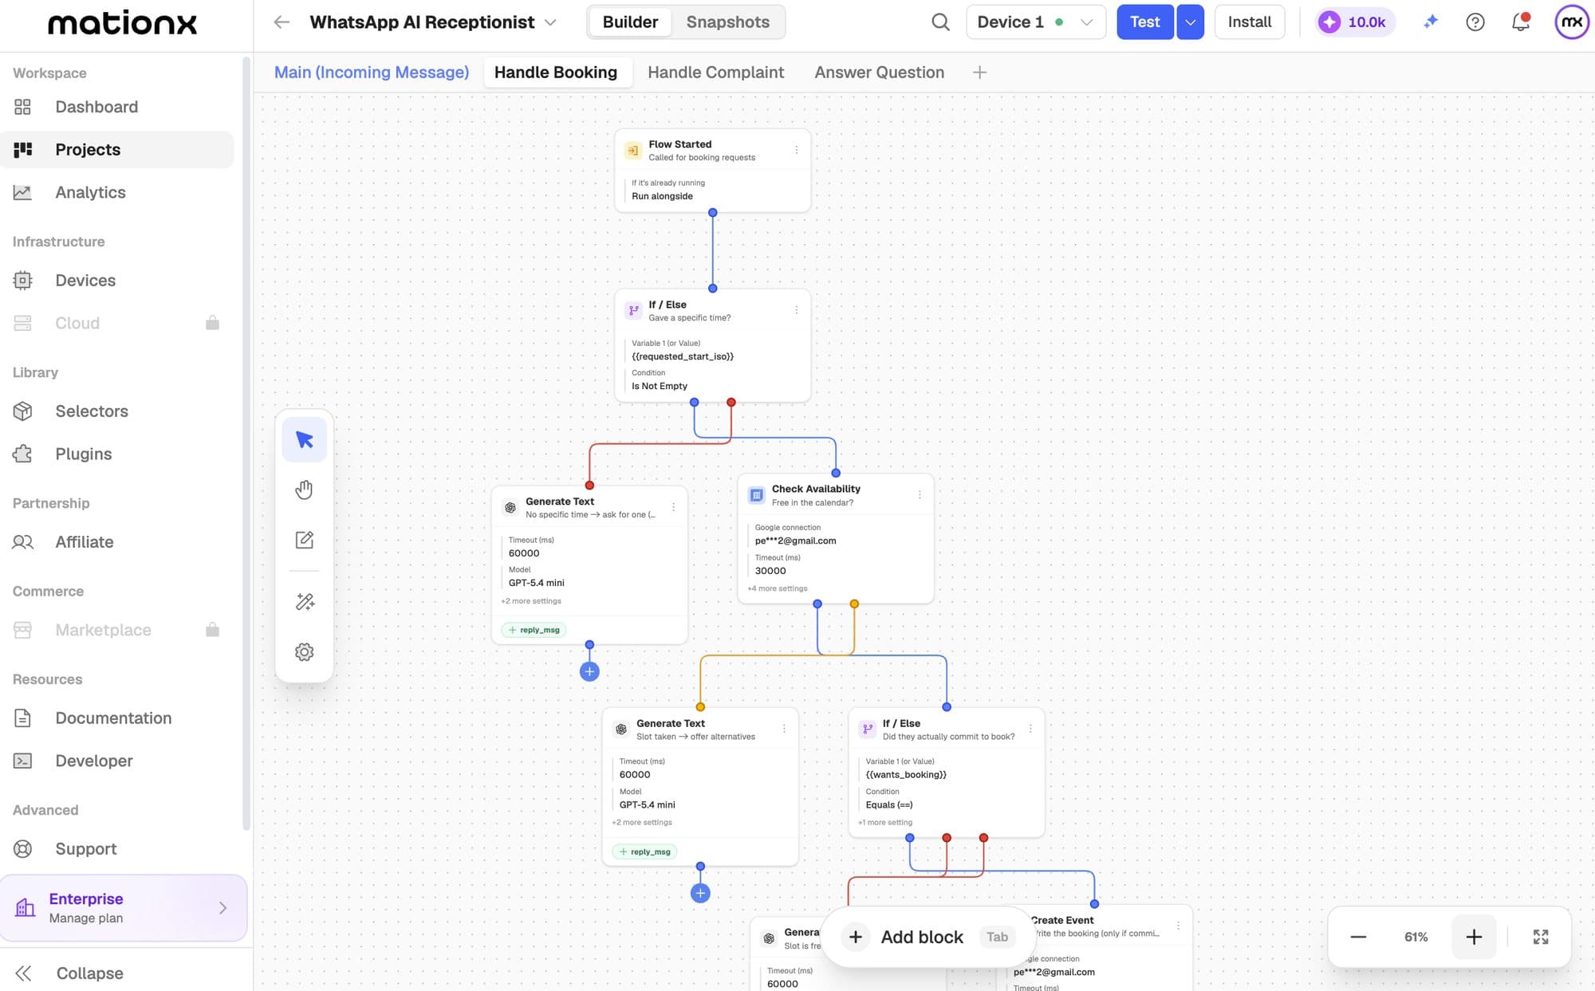The height and width of the screenshot is (991, 1595).
Task: Switch to the Snapshots view
Action: click(x=727, y=22)
